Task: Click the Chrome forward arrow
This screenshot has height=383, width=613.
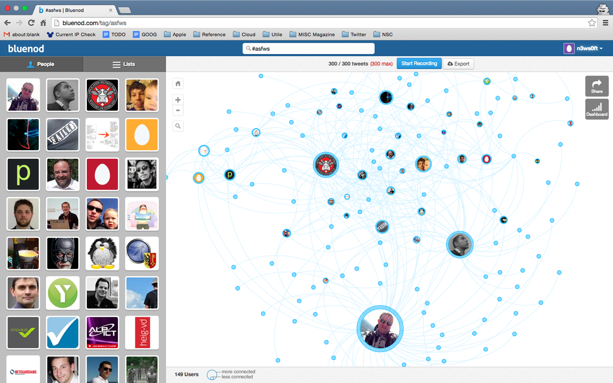Action: pyautogui.click(x=19, y=23)
